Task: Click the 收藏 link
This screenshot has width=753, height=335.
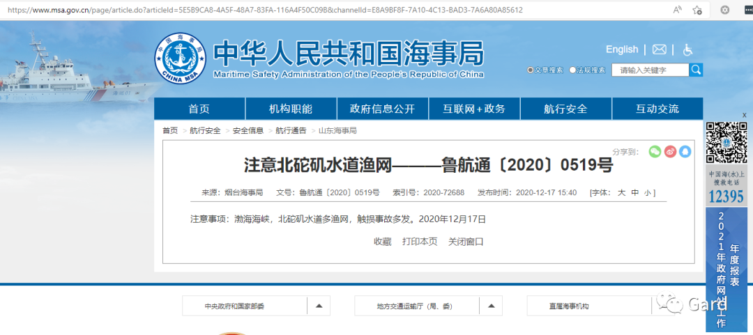Action: point(383,242)
